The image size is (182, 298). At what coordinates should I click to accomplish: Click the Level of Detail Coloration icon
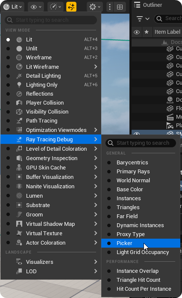click(x=19, y=149)
